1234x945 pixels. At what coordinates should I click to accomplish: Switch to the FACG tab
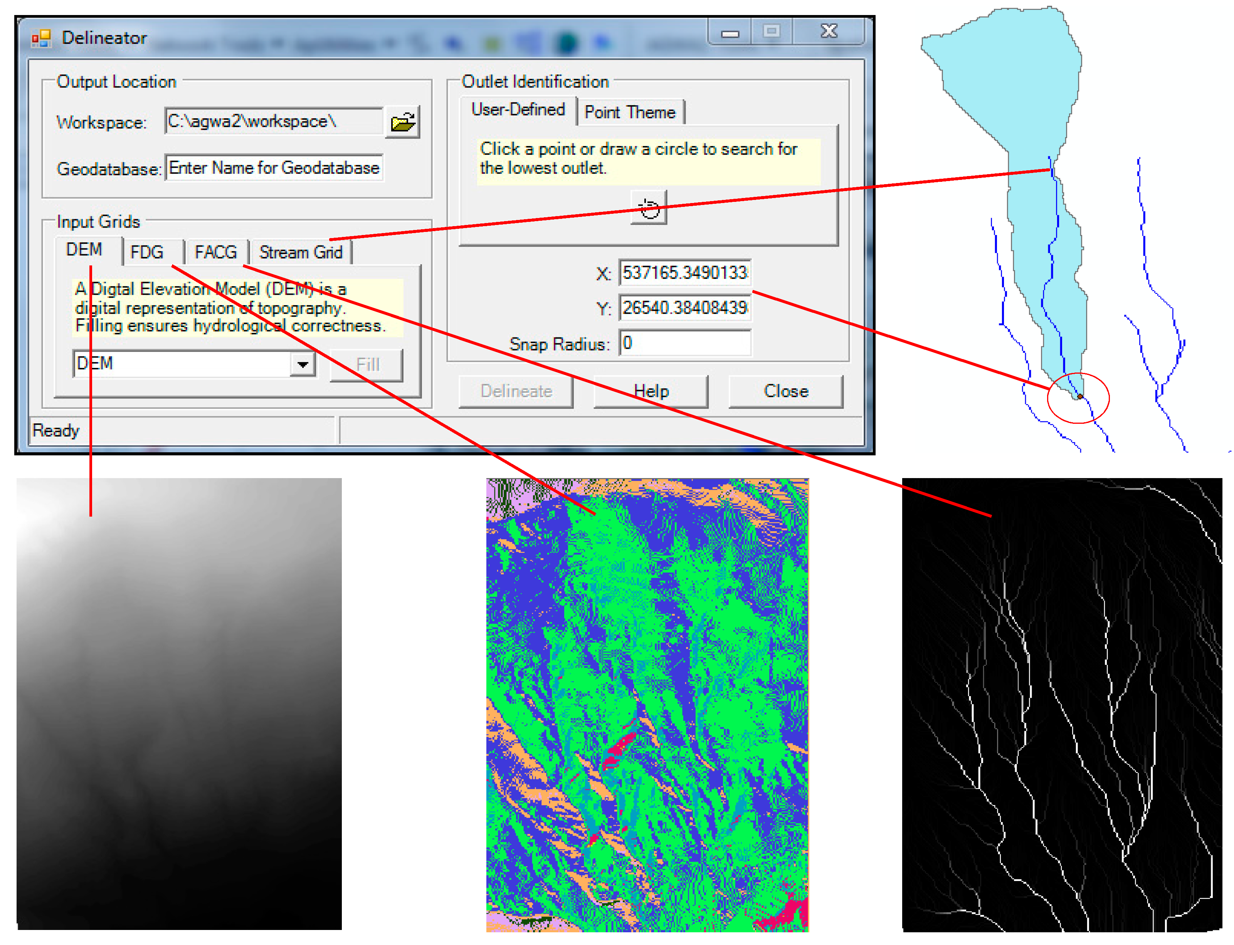(x=215, y=252)
